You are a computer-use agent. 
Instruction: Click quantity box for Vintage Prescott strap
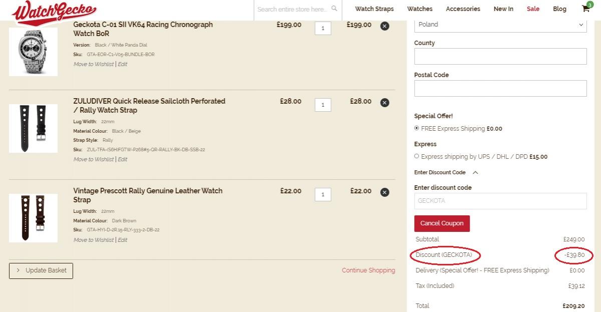click(323, 194)
